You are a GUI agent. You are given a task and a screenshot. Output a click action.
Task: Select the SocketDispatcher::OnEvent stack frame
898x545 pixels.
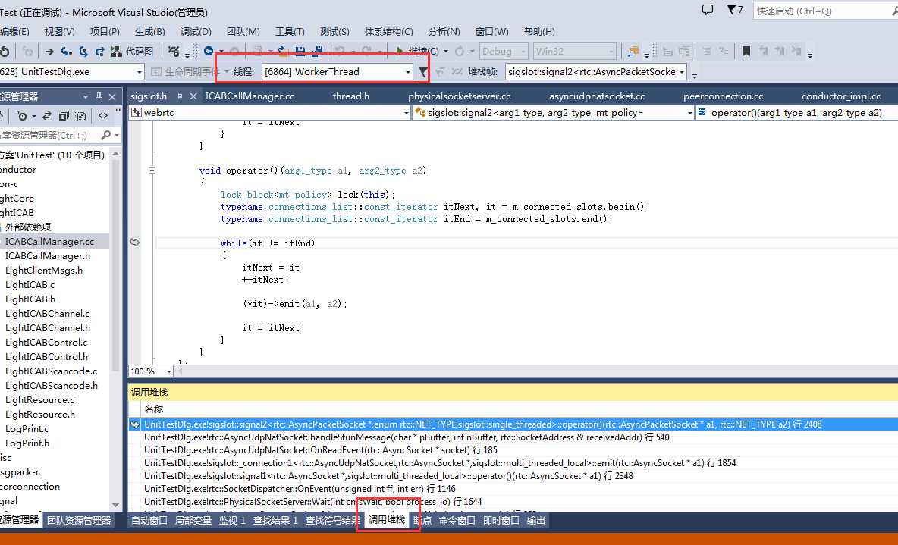coord(300,489)
